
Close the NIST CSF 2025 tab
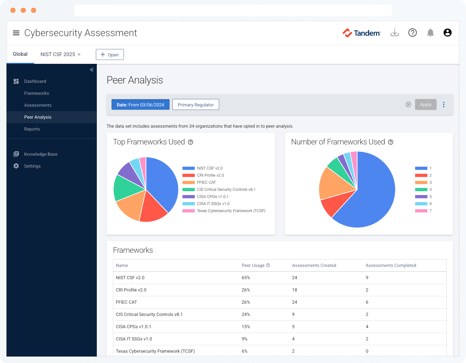tap(79, 54)
